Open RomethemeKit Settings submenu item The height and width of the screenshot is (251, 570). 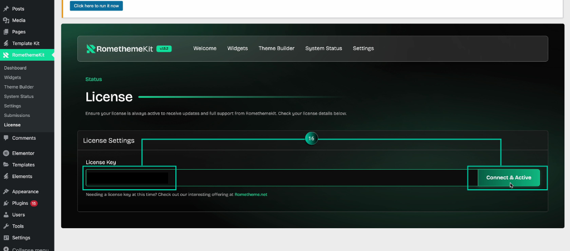coord(12,106)
